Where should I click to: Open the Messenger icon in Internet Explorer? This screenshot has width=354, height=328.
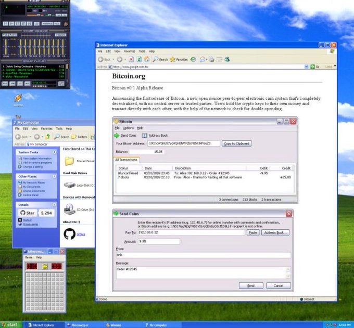tap(227, 59)
